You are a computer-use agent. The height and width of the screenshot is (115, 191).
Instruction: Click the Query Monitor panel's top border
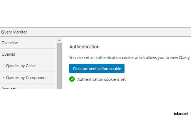pos(95,27)
